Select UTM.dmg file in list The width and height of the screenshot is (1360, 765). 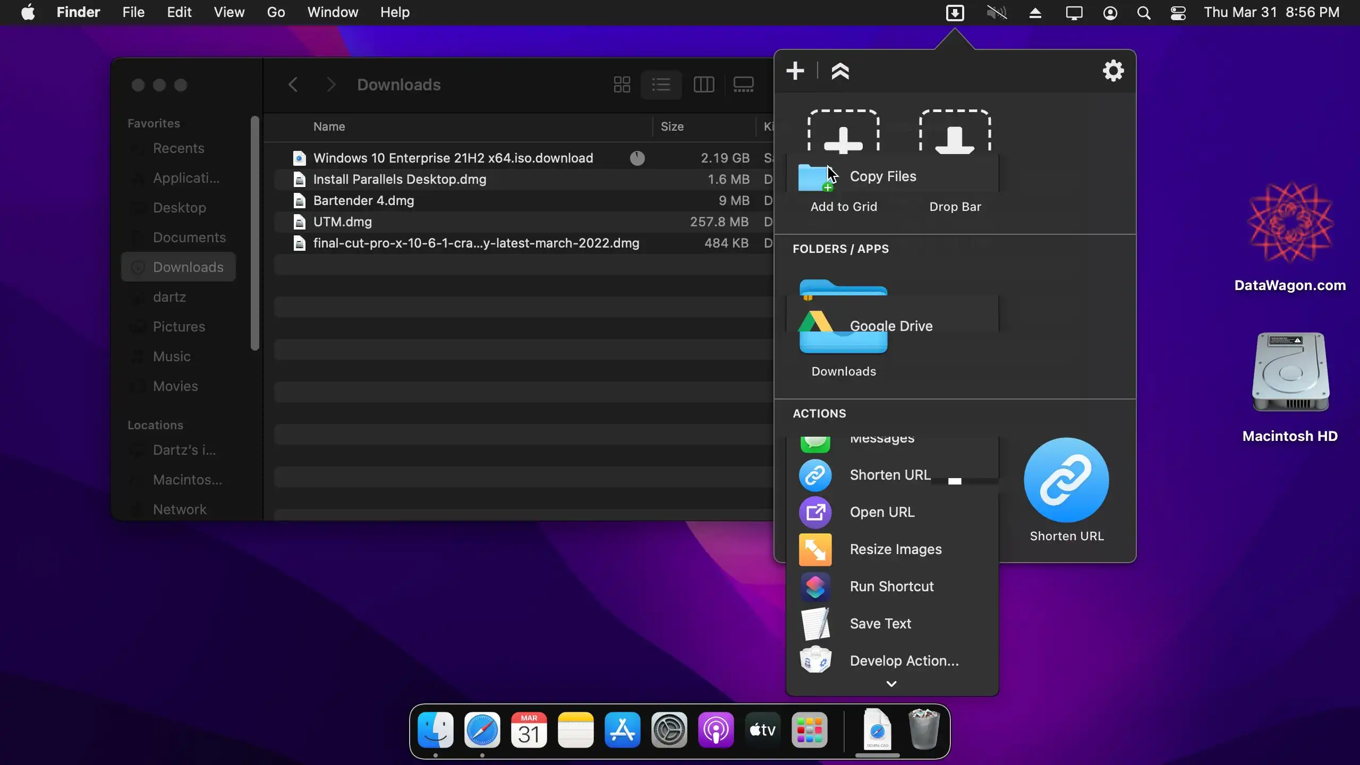[343, 222]
